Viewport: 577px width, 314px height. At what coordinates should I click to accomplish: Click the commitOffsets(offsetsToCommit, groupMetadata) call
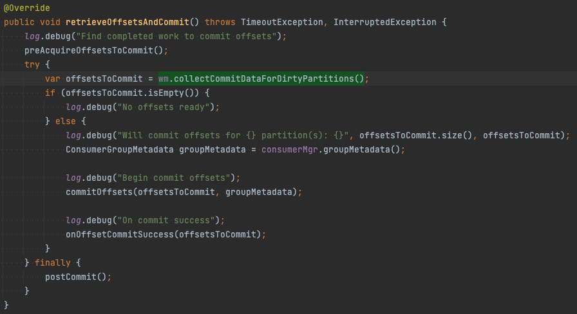(182, 192)
